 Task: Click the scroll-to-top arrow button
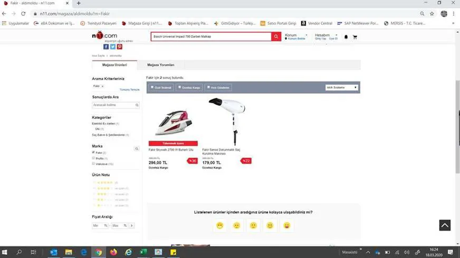(x=445, y=225)
